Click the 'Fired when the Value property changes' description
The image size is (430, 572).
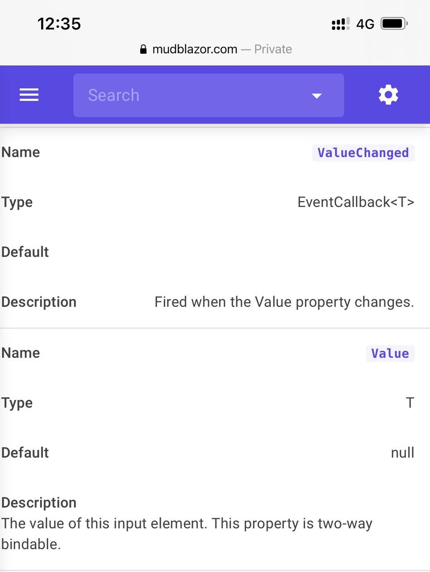pos(284,302)
